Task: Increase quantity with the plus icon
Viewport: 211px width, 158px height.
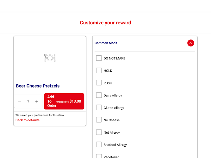Action: (x=37, y=101)
